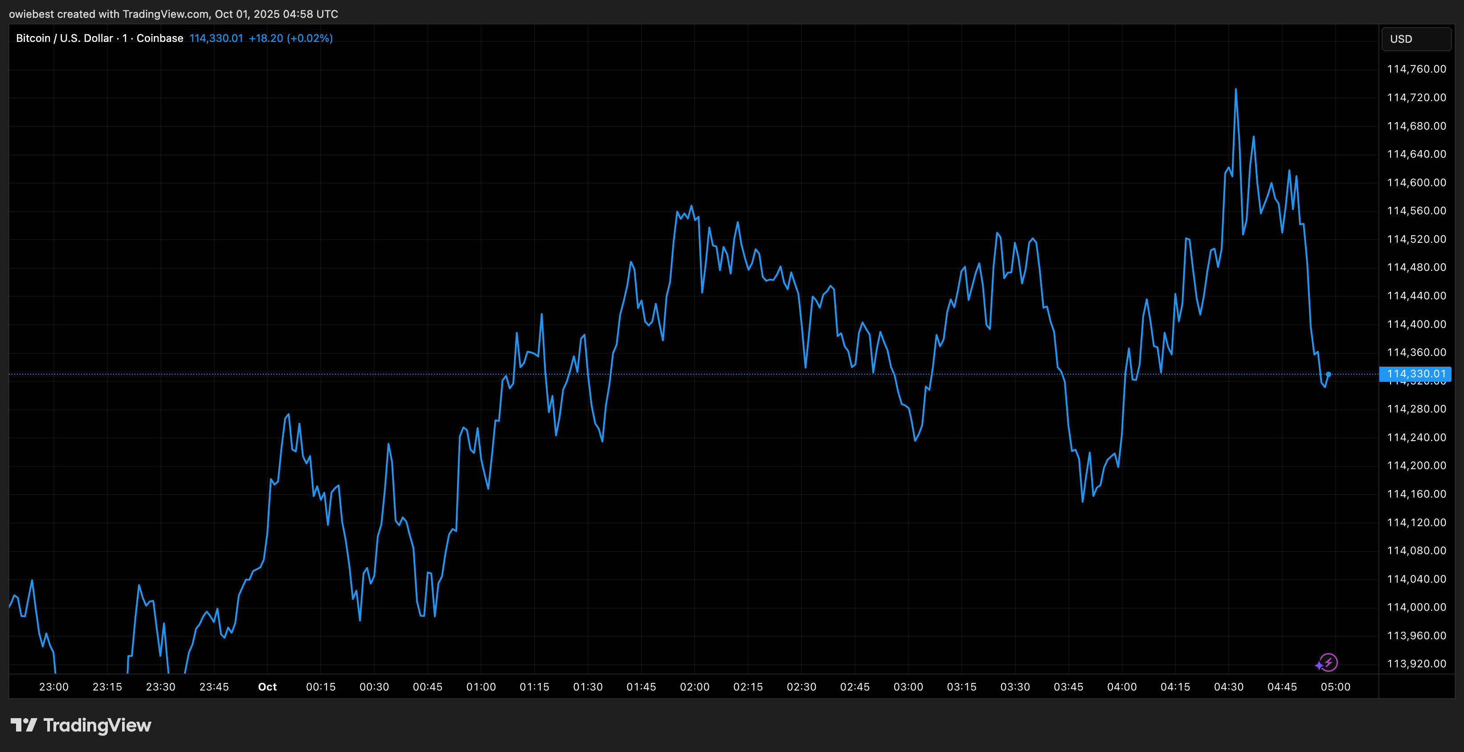Click the owiebest created with TradingView.com header text
The width and height of the screenshot is (1464, 752).
pyautogui.click(x=173, y=14)
